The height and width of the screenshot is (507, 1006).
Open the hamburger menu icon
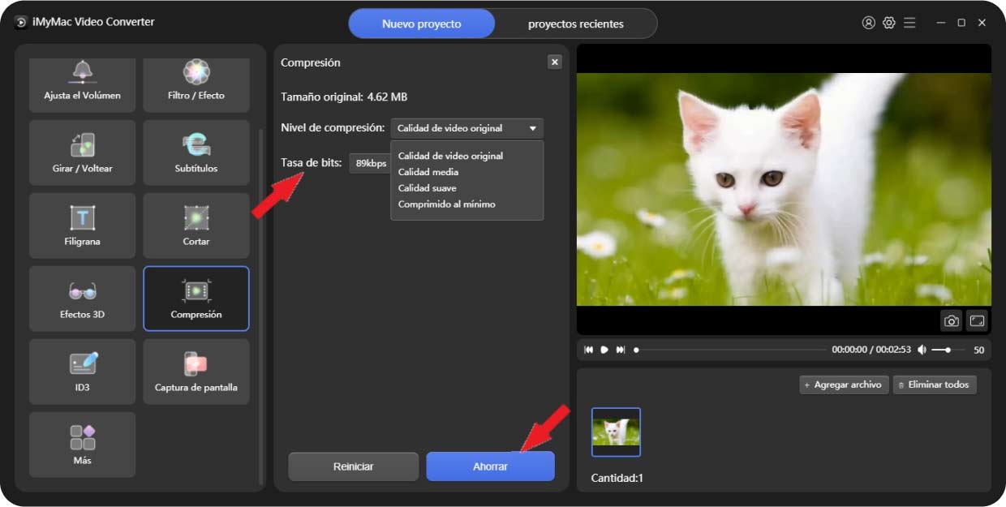909,23
